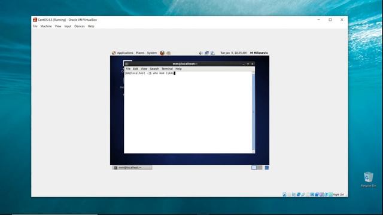Open the M Milosevic user menu
383x215 pixels.
click(259, 53)
